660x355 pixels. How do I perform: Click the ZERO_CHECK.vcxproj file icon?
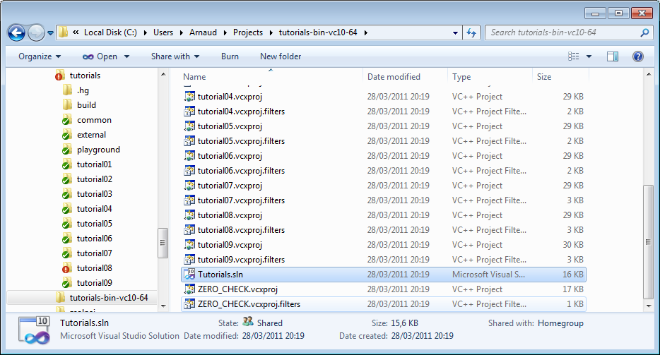[x=189, y=289]
